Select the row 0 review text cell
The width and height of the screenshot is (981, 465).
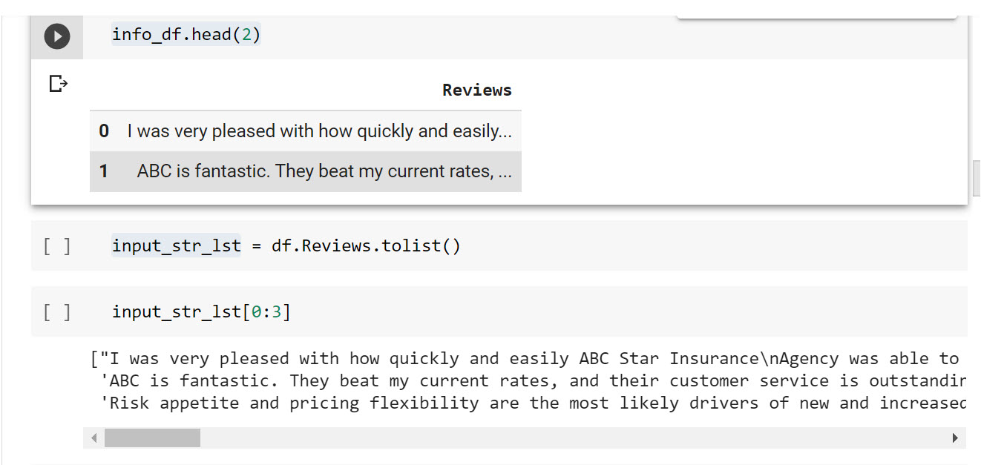click(319, 131)
